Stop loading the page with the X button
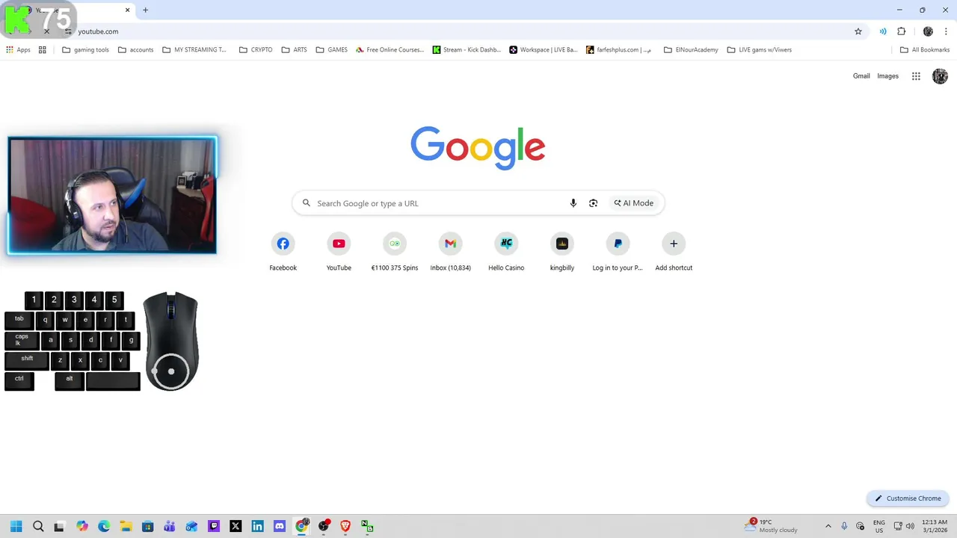Viewport: 957px width, 538px height. (x=46, y=31)
